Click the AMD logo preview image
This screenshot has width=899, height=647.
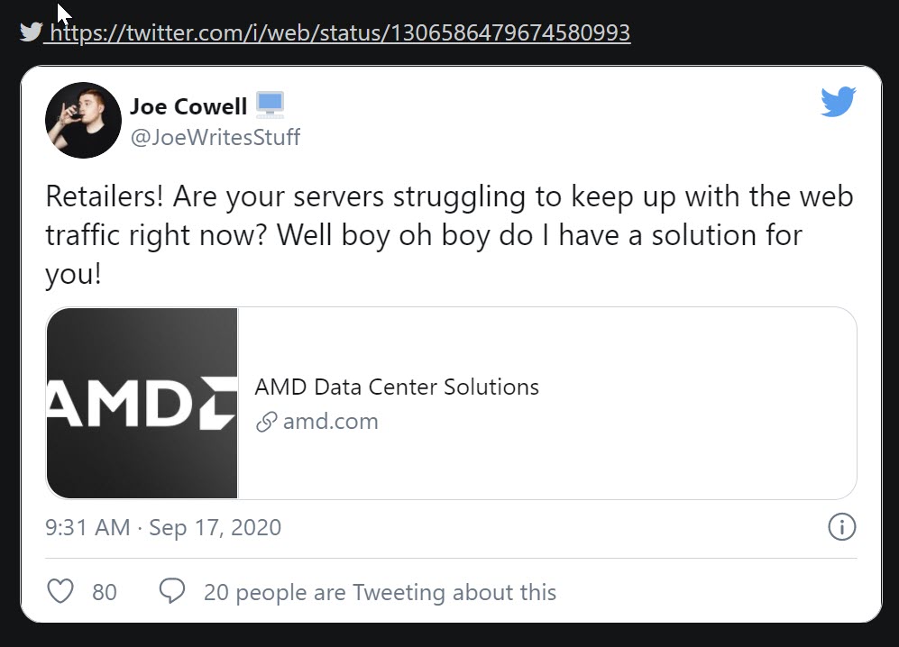tap(142, 403)
